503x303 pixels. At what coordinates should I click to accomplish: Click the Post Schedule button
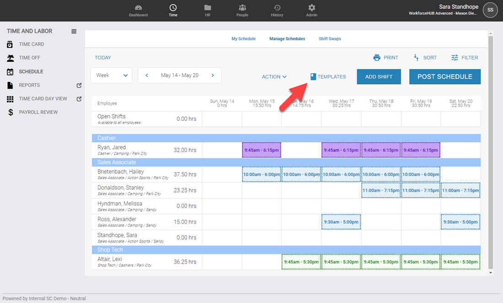point(444,77)
